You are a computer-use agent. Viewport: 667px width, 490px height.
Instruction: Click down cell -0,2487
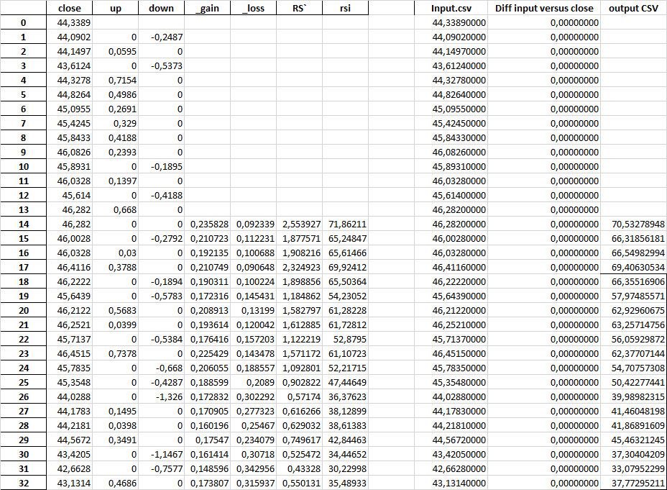click(161, 37)
